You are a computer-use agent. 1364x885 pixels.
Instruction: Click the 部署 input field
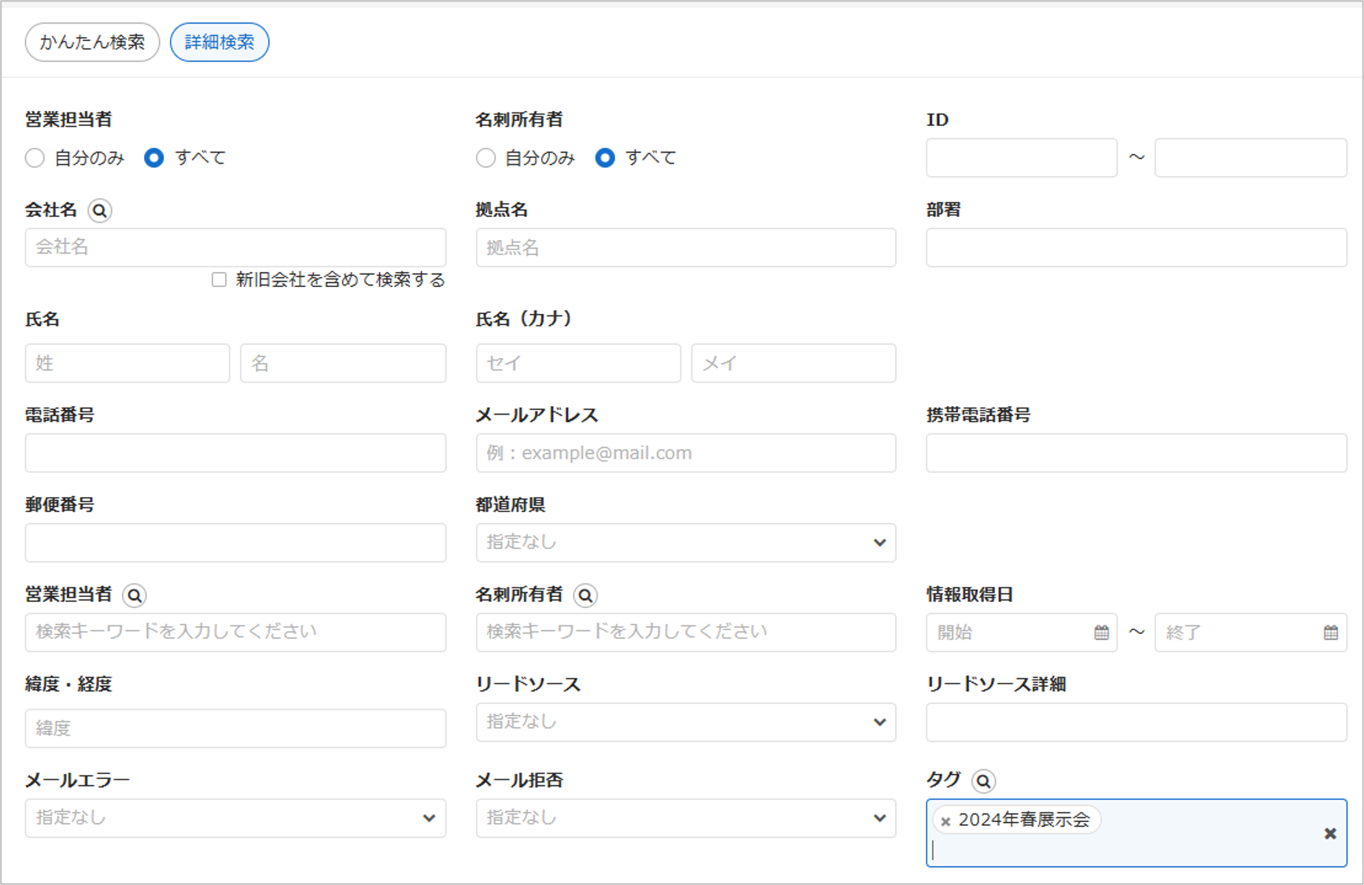click(x=1137, y=248)
